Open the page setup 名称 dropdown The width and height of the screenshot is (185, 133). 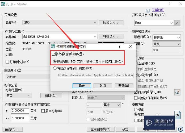pos(60,22)
